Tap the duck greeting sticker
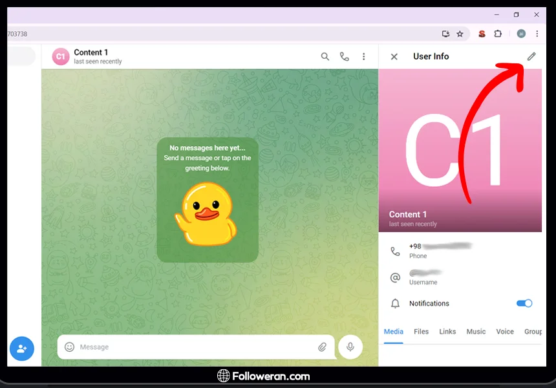Screen dimensions: 556x388 pyautogui.click(x=207, y=214)
